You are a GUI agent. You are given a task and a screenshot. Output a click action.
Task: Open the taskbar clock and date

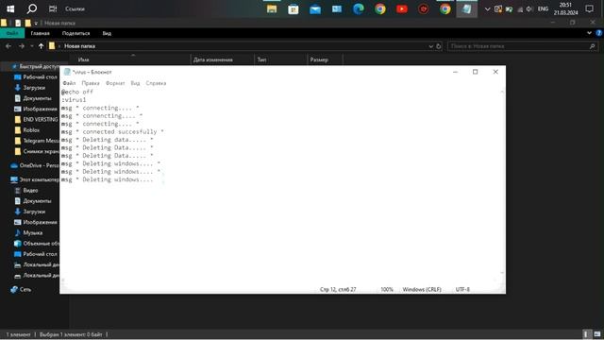point(566,8)
